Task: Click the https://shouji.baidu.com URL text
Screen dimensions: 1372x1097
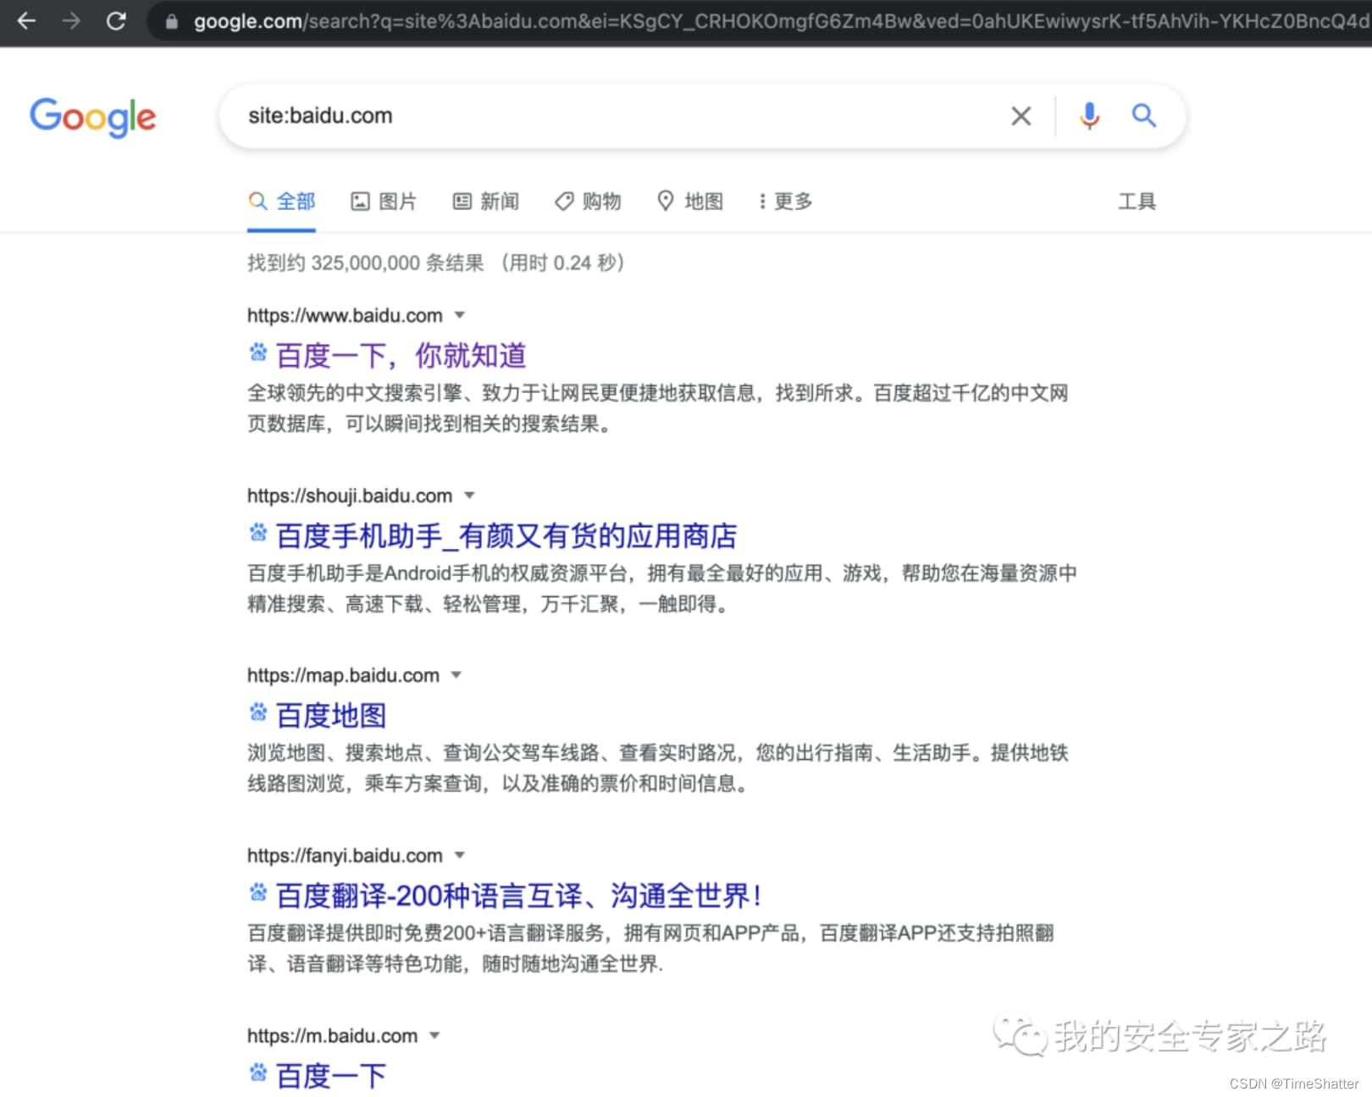Action: 350,496
